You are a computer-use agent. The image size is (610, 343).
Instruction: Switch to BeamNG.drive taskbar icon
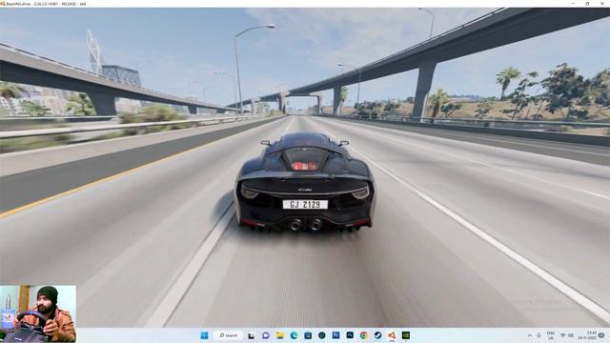[x=392, y=335]
